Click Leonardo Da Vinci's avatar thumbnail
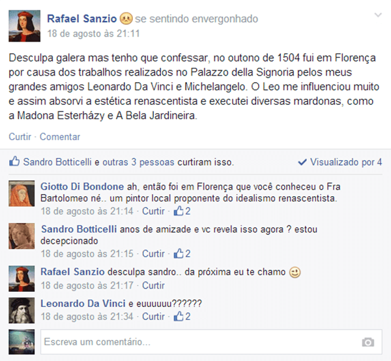 [x=22, y=310]
